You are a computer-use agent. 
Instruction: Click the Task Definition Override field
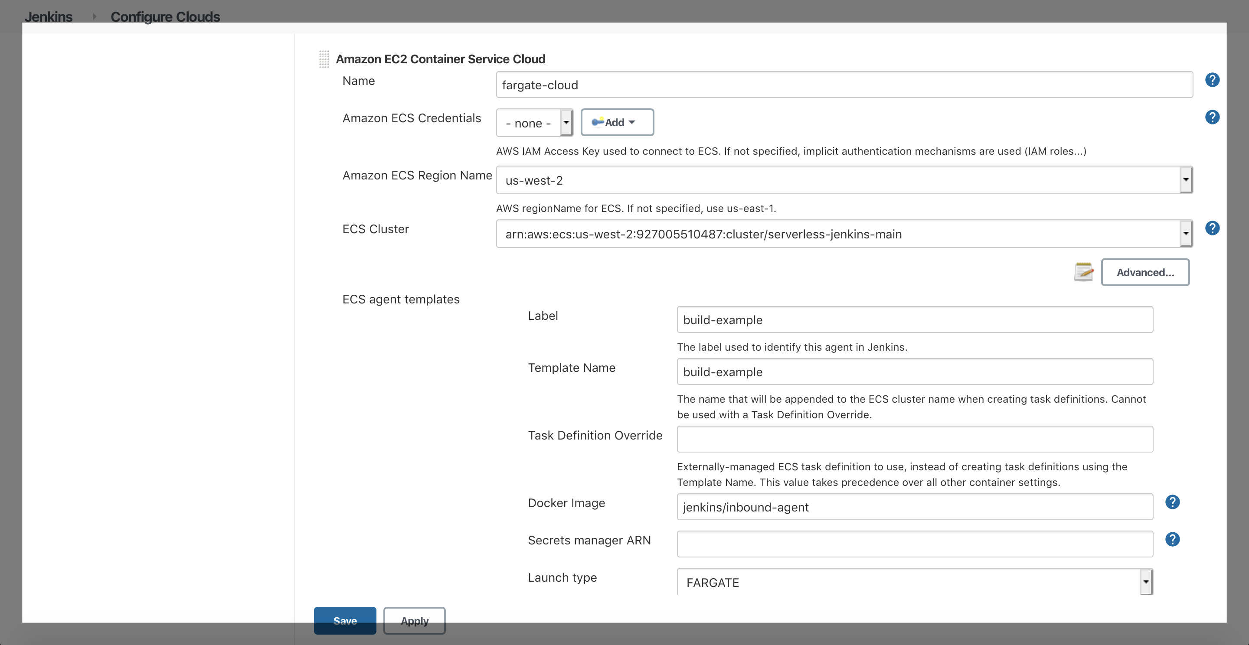tap(915, 439)
